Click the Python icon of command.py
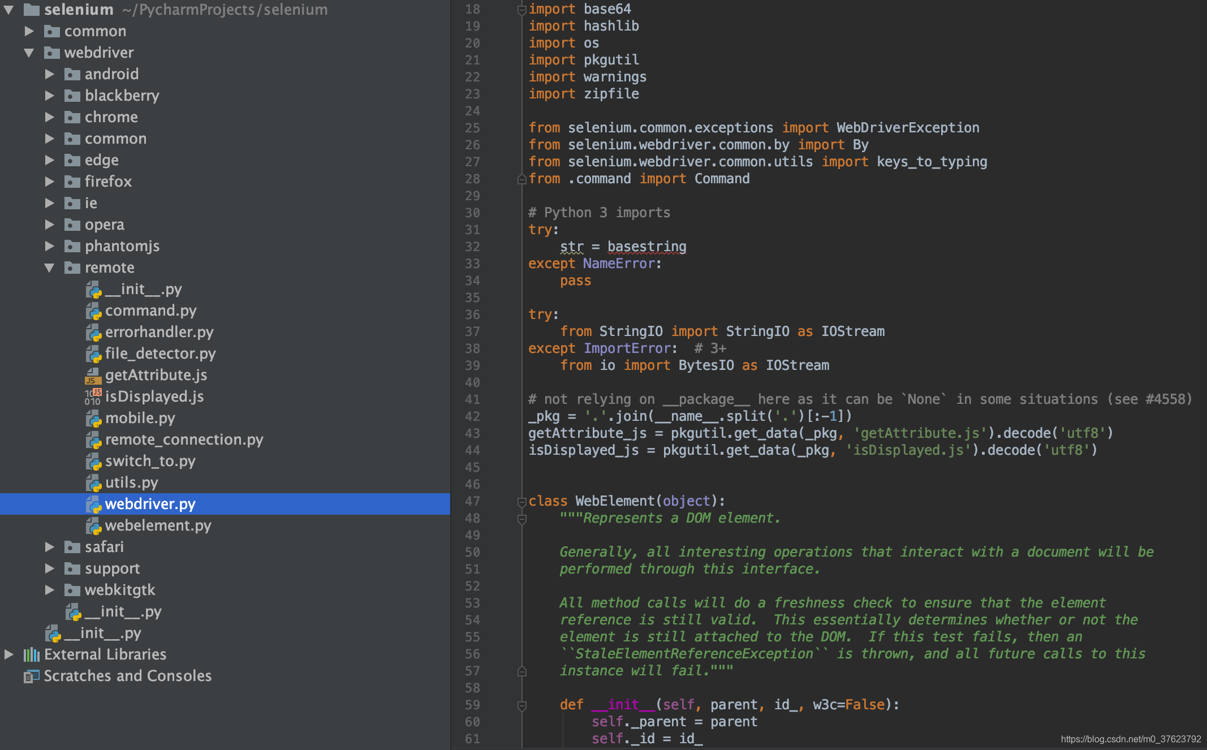 tap(93, 311)
